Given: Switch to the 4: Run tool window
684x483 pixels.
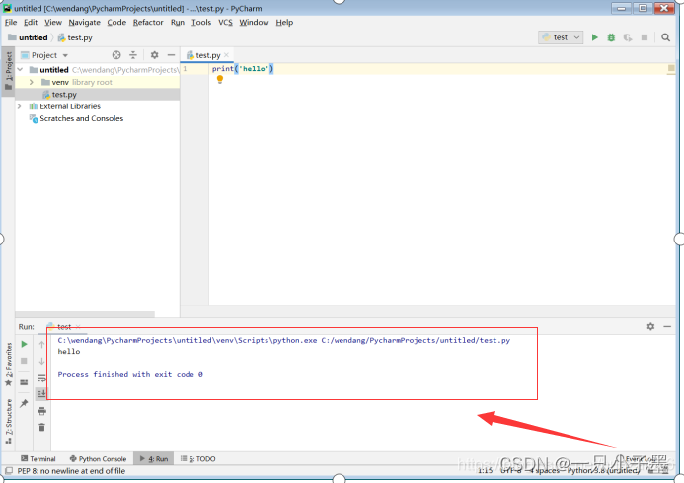Looking at the screenshot, I should click(x=154, y=459).
